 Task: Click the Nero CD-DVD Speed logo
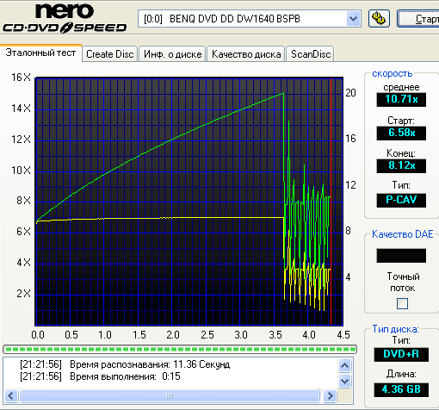[65, 18]
